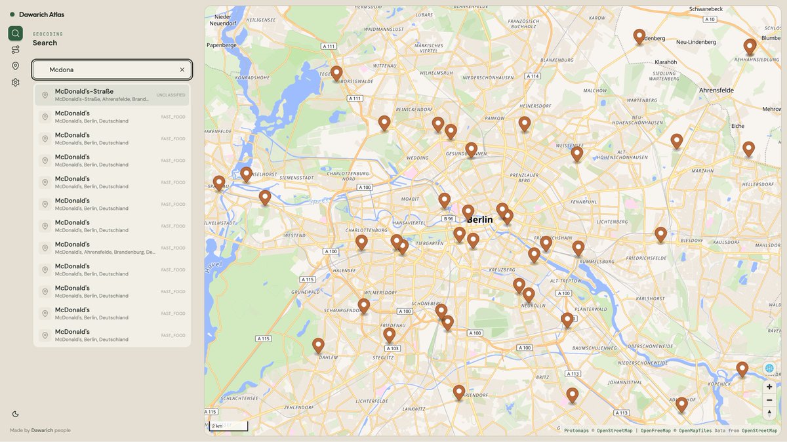Click the map marker above the Steglitz label
This screenshot has width=787, height=442.
[x=390, y=334]
